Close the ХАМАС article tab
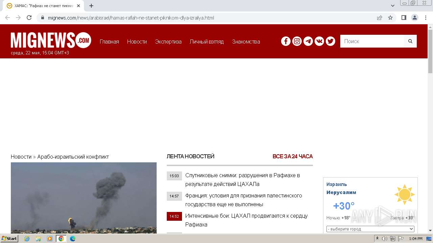This screenshot has width=433, height=243. [x=78, y=6]
